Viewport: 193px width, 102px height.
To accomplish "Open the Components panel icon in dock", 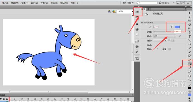I will pyautogui.click(x=137, y=46).
